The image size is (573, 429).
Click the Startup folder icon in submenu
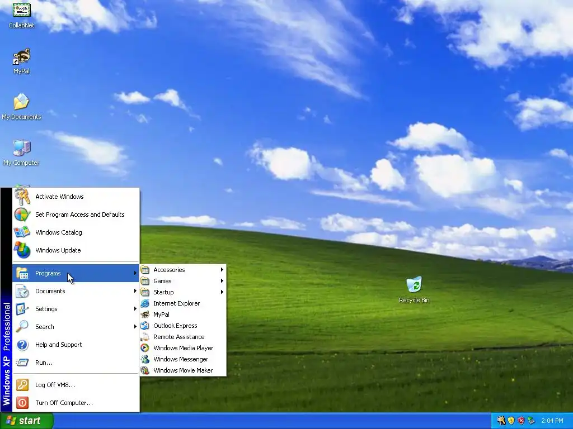click(x=145, y=292)
